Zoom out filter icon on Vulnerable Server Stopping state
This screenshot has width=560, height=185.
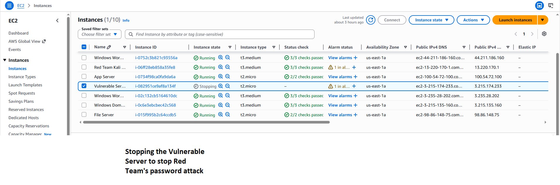[228, 86]
